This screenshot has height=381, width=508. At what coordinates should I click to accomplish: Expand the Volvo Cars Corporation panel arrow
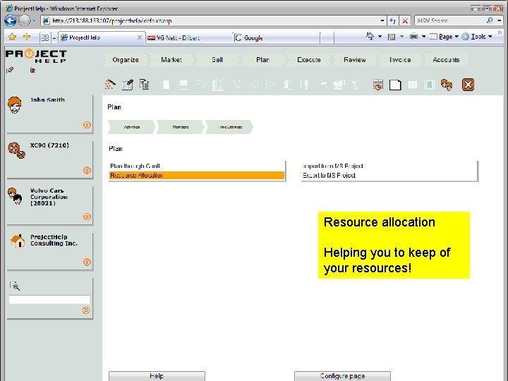pyautogui.click(x=87, y=217)
